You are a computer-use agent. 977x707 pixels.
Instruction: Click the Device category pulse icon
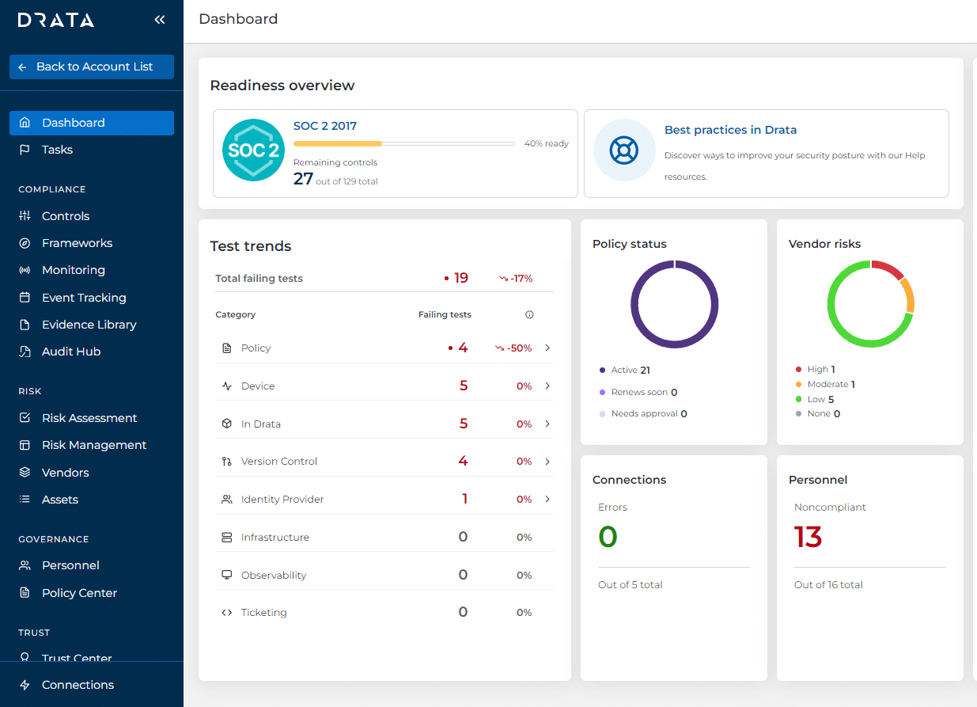(227, 386)
